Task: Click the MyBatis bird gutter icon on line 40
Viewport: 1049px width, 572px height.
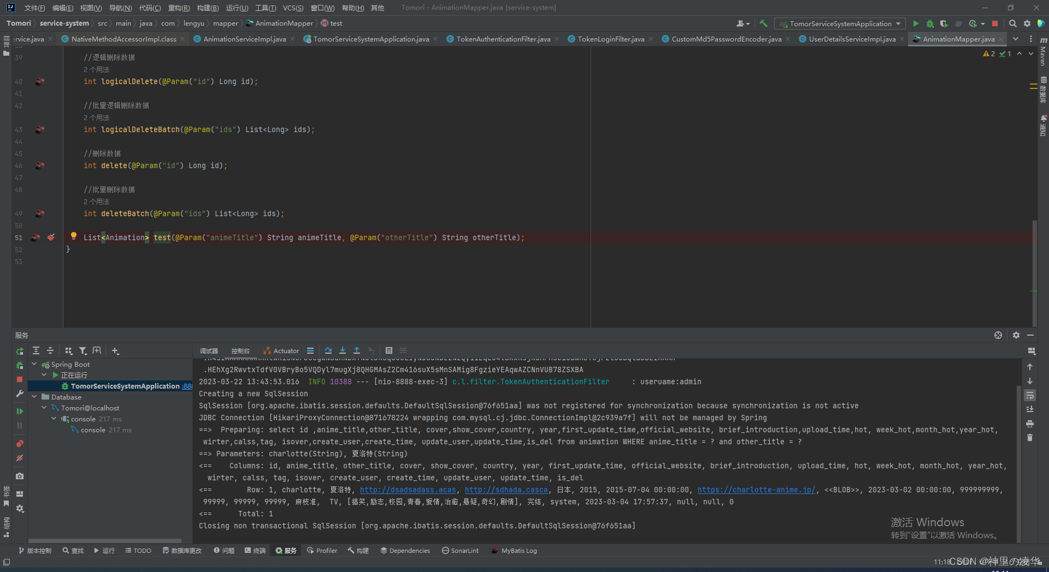Action: coord(39,81)
